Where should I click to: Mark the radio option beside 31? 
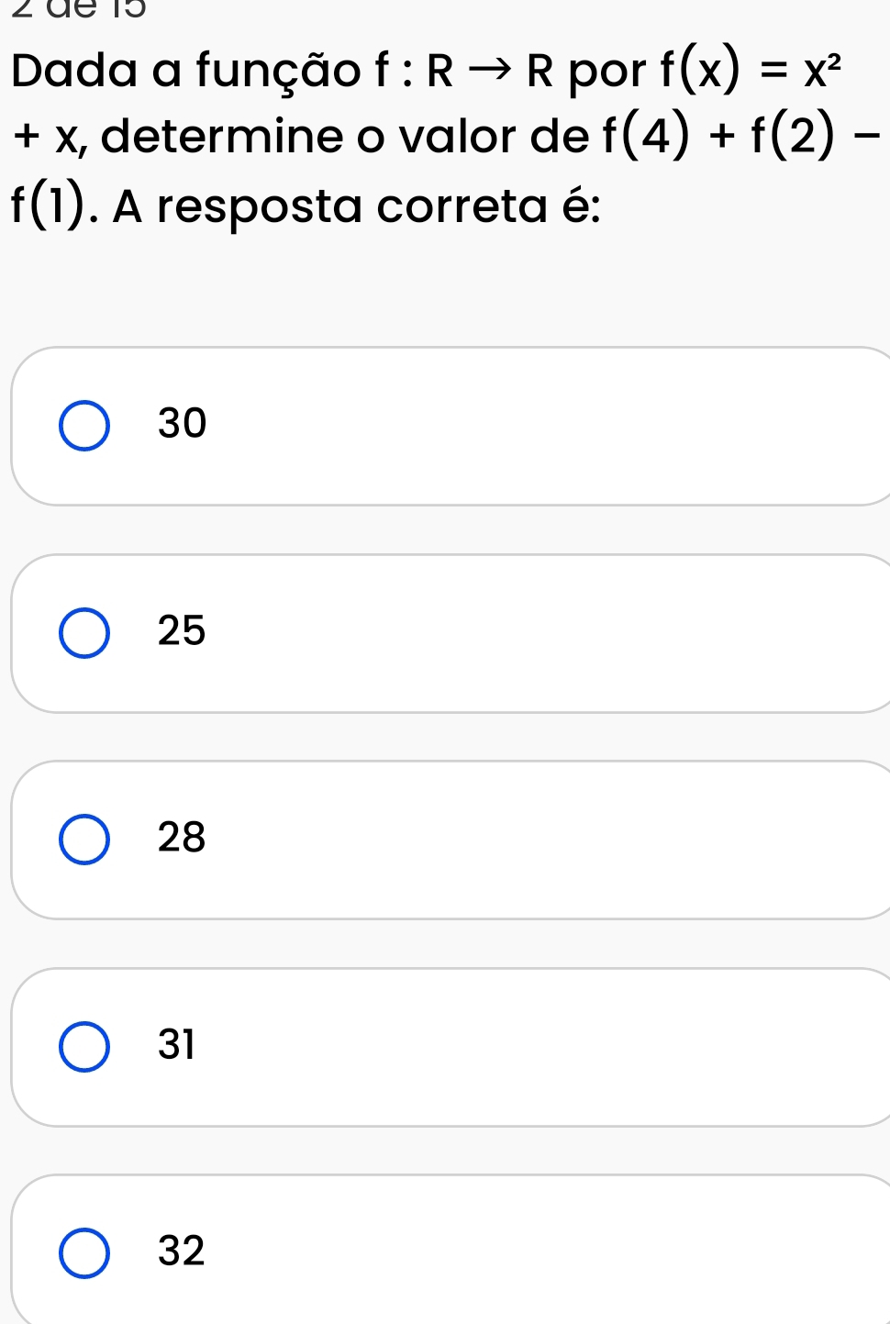[84, 1047]
